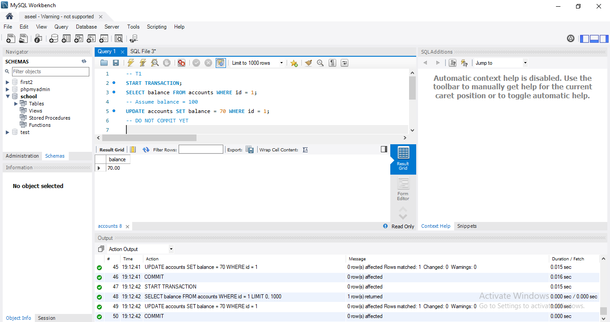Screen dimensions: 610x322
Task: Open the Action Output dropdown
Action: click(x=140, y=249)
